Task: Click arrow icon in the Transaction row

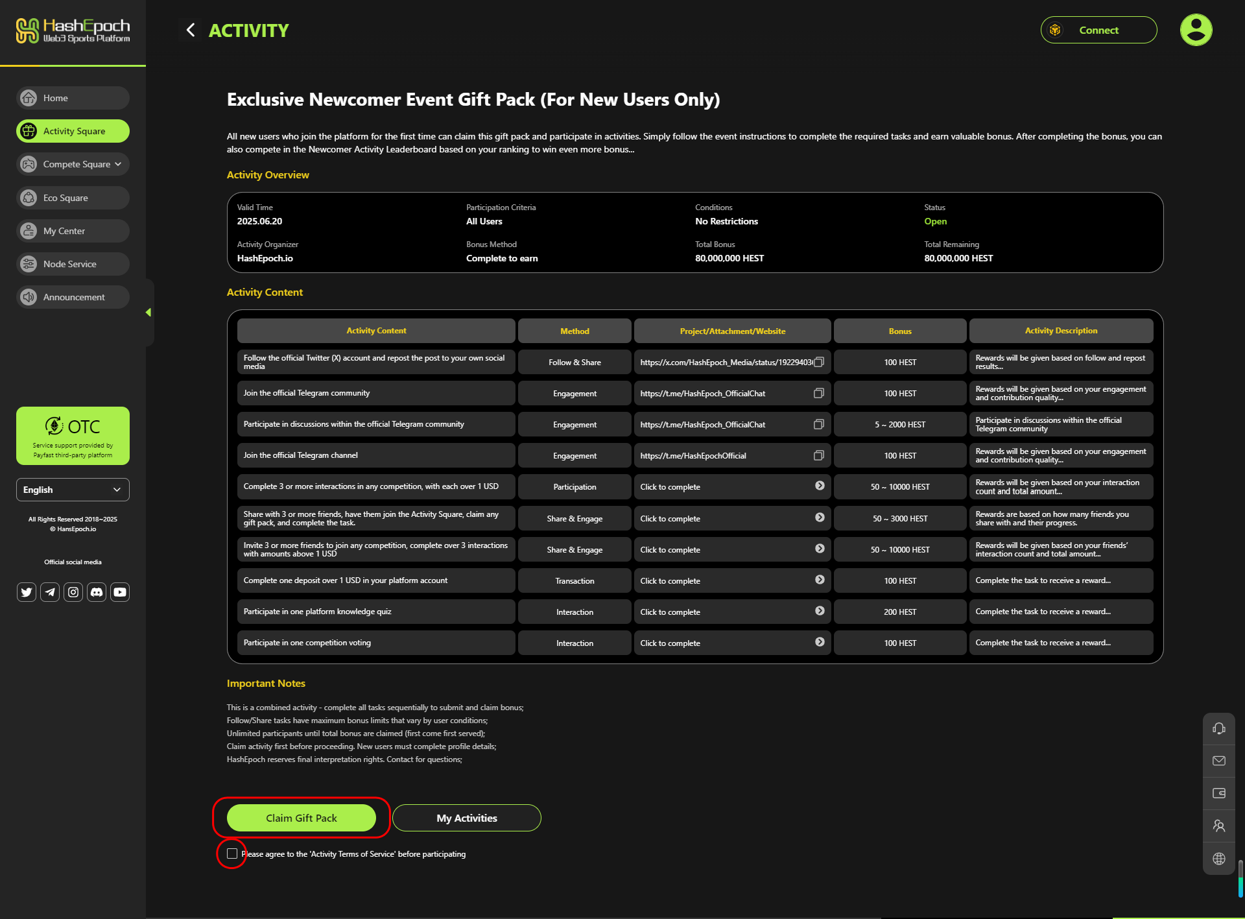Action: click(820, 580)
